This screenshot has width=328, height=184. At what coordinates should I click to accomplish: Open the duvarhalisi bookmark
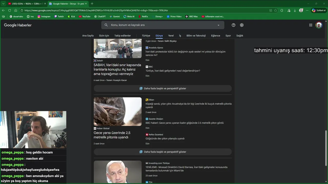tap(16, 16)
